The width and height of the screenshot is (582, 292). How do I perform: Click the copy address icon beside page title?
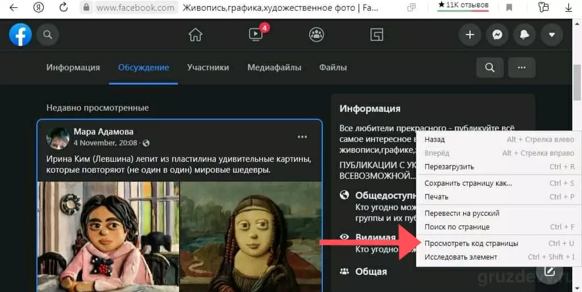[x=411, y=7]
